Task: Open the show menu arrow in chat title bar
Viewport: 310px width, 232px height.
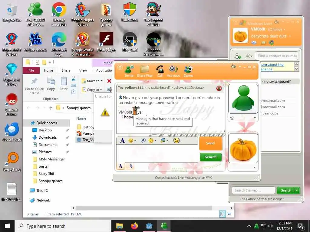Action: click(x=240, y=67)
